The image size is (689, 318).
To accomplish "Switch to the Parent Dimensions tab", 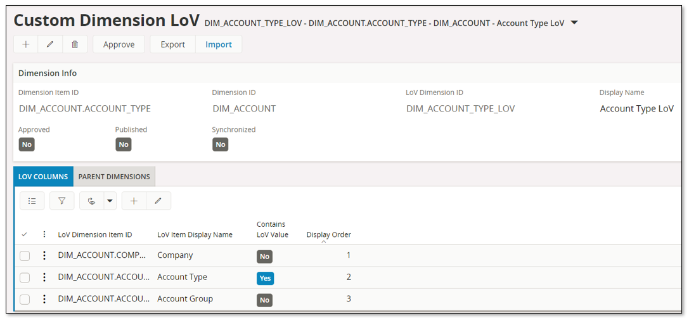I will (x=114, y=177).
